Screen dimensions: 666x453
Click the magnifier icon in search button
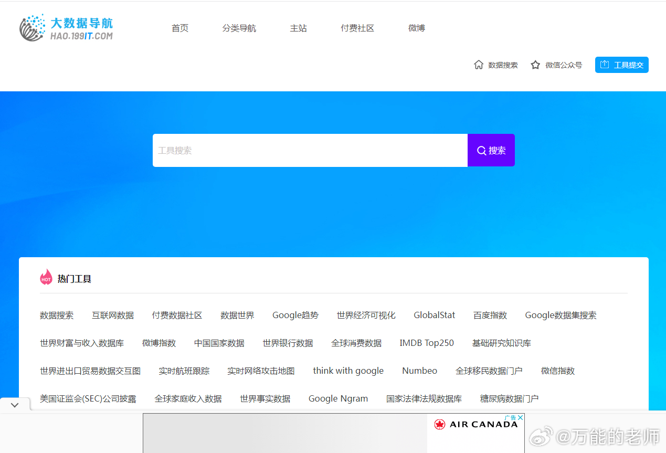click(481, 151)
